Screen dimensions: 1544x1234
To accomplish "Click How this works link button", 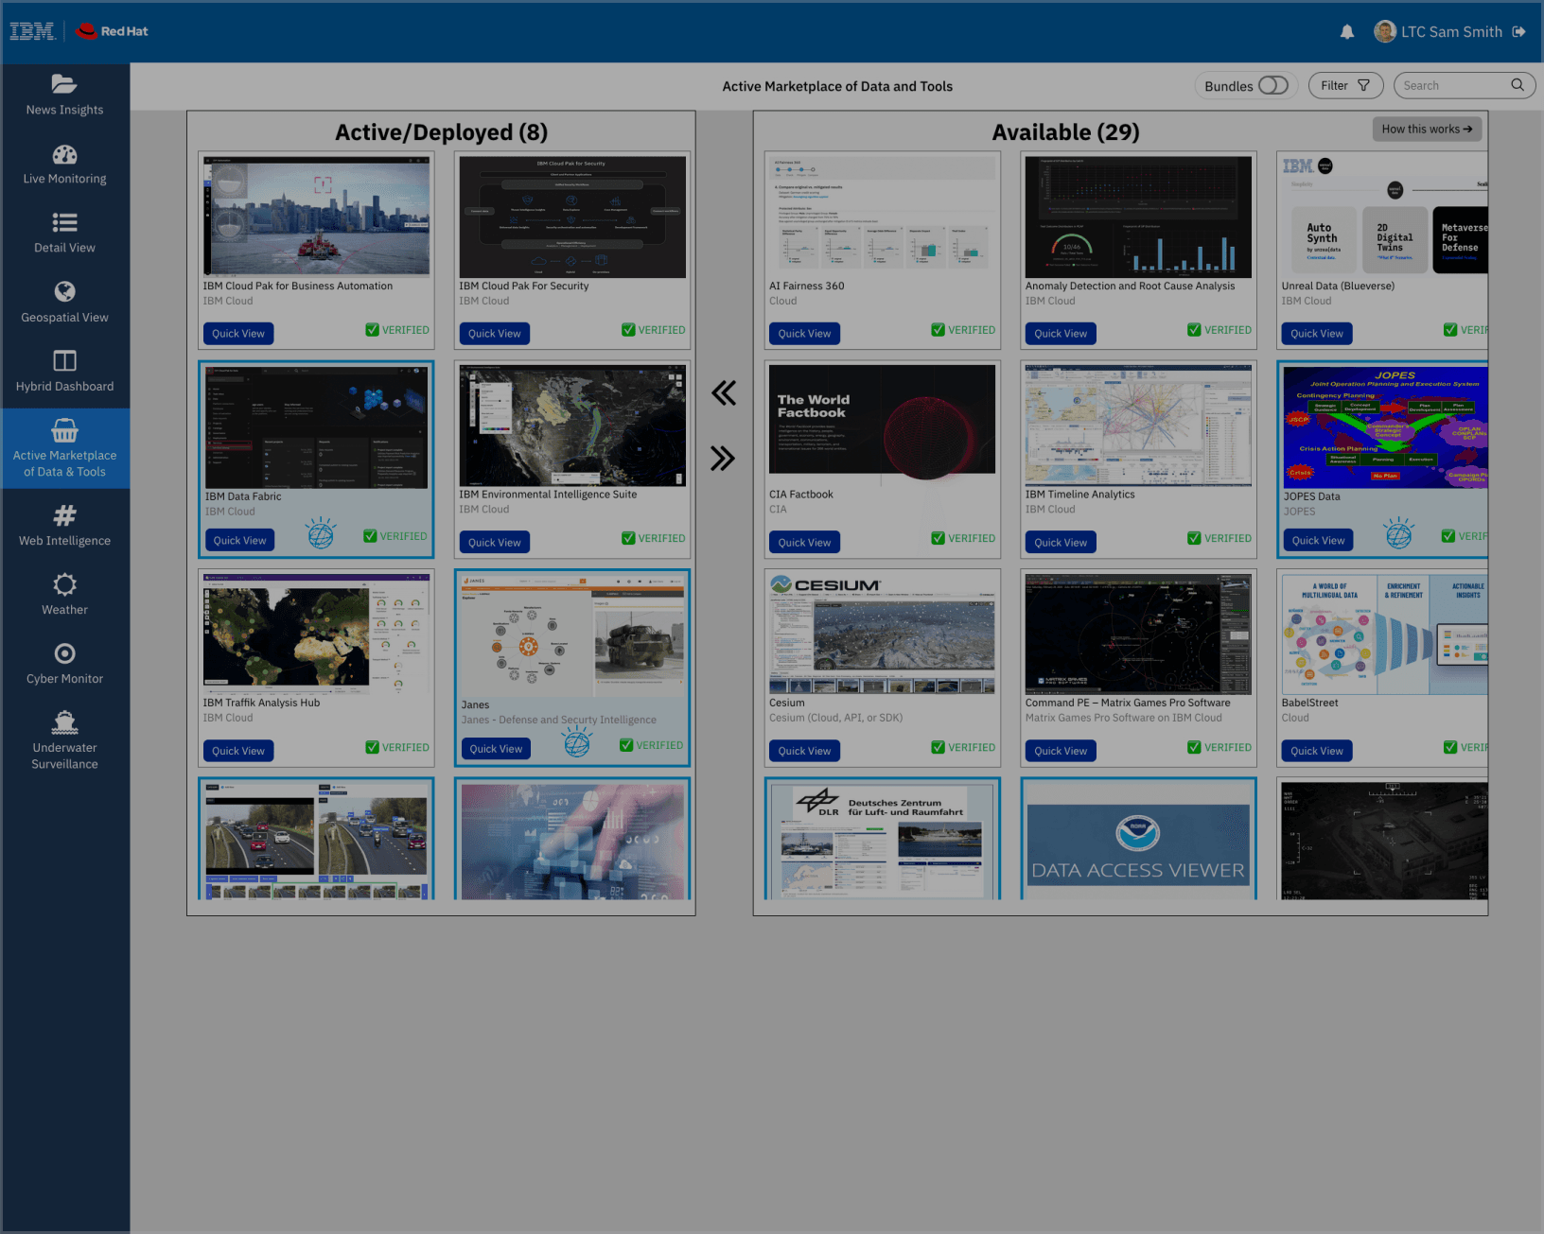I will pyautogui.click(x=1427, y=129).
